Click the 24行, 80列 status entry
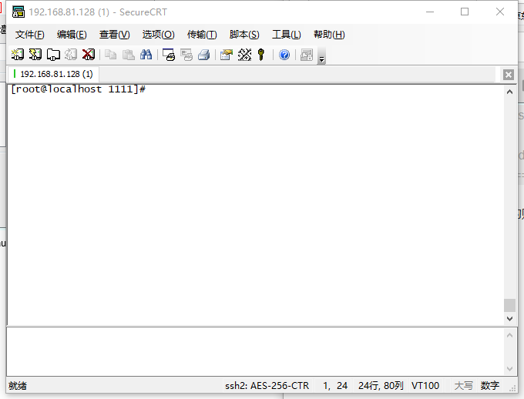The width and height of the screenshot is (524, 399). pyautogui.click(x=381, y=386)
